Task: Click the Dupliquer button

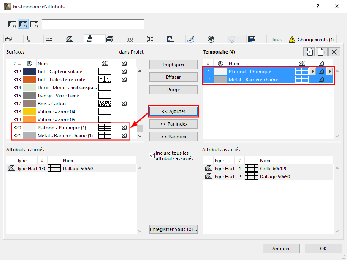Action: click(x=173, y=64)
